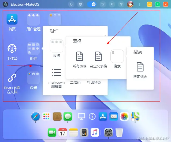Click the 打印预览 label

tap(94, 82)
